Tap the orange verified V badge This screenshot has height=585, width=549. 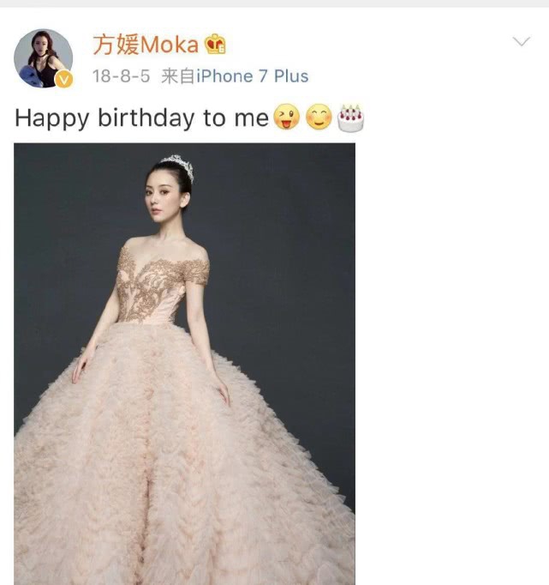pos(64,79)
